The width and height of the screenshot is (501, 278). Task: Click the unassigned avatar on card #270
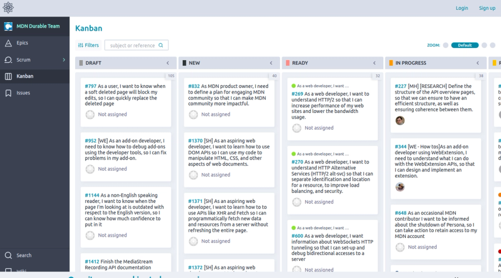click(x=297, y=202)
